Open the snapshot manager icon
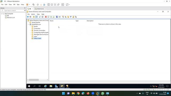 (x=44, y=5)
